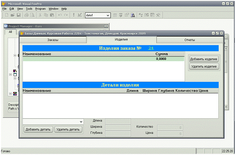235x155 pixels.
Task: Click the Cut scissors toolbar icon
Action: [40, 15]
